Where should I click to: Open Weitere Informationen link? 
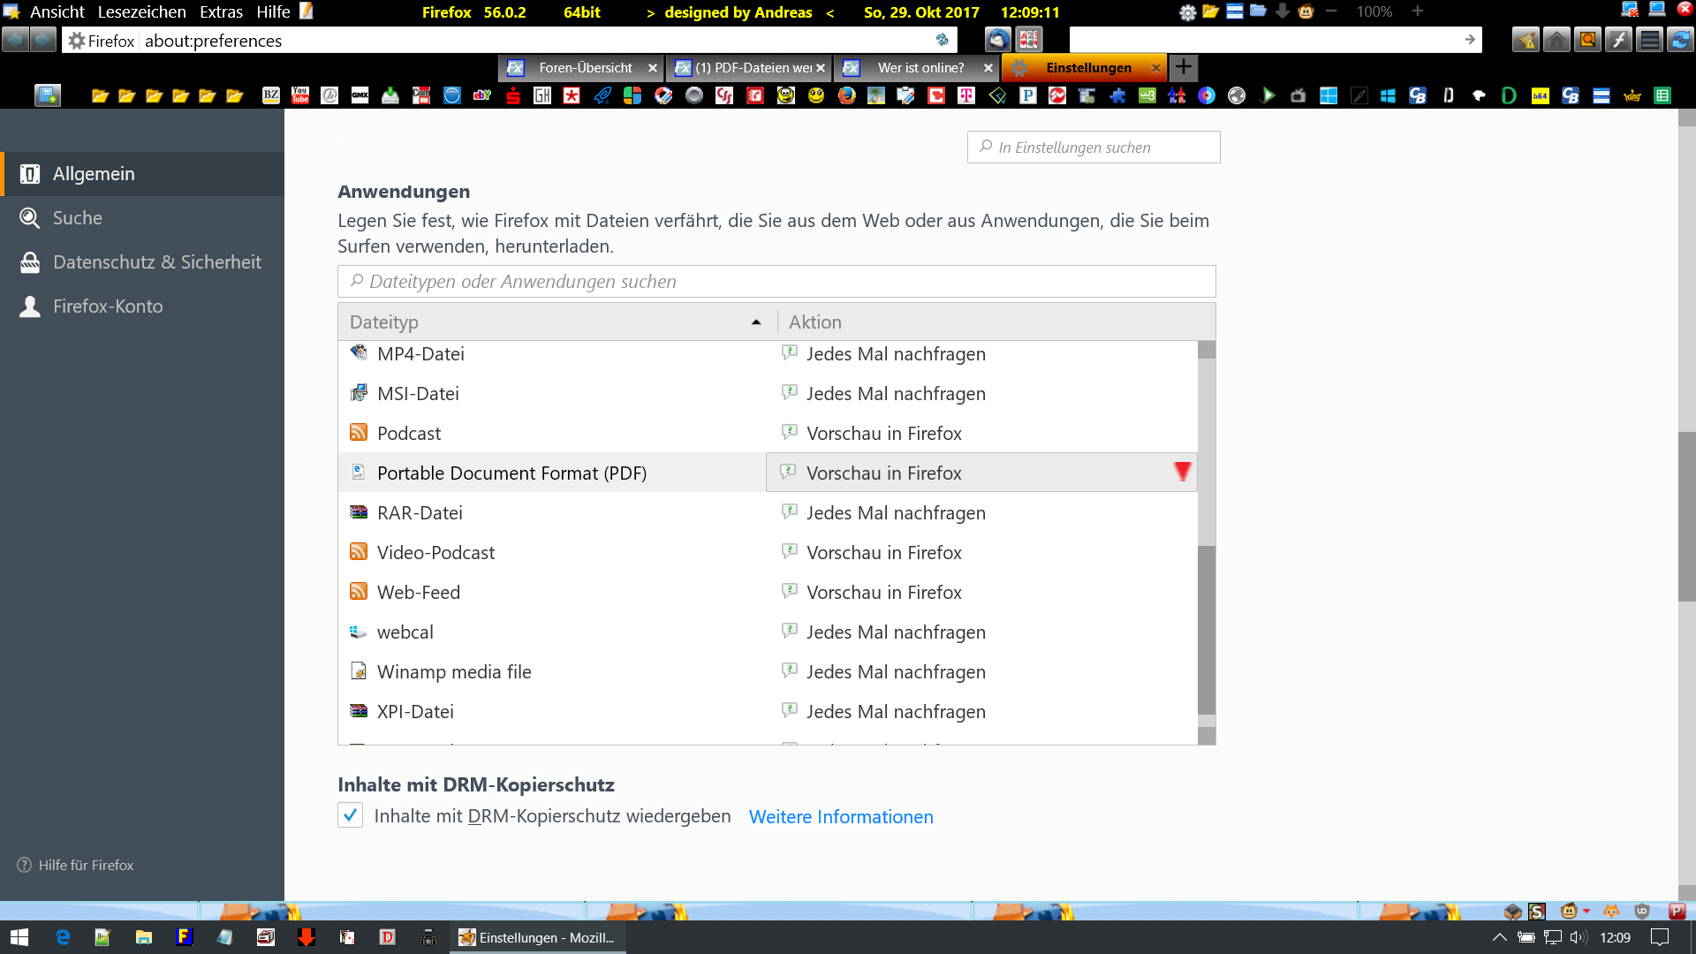840,817
